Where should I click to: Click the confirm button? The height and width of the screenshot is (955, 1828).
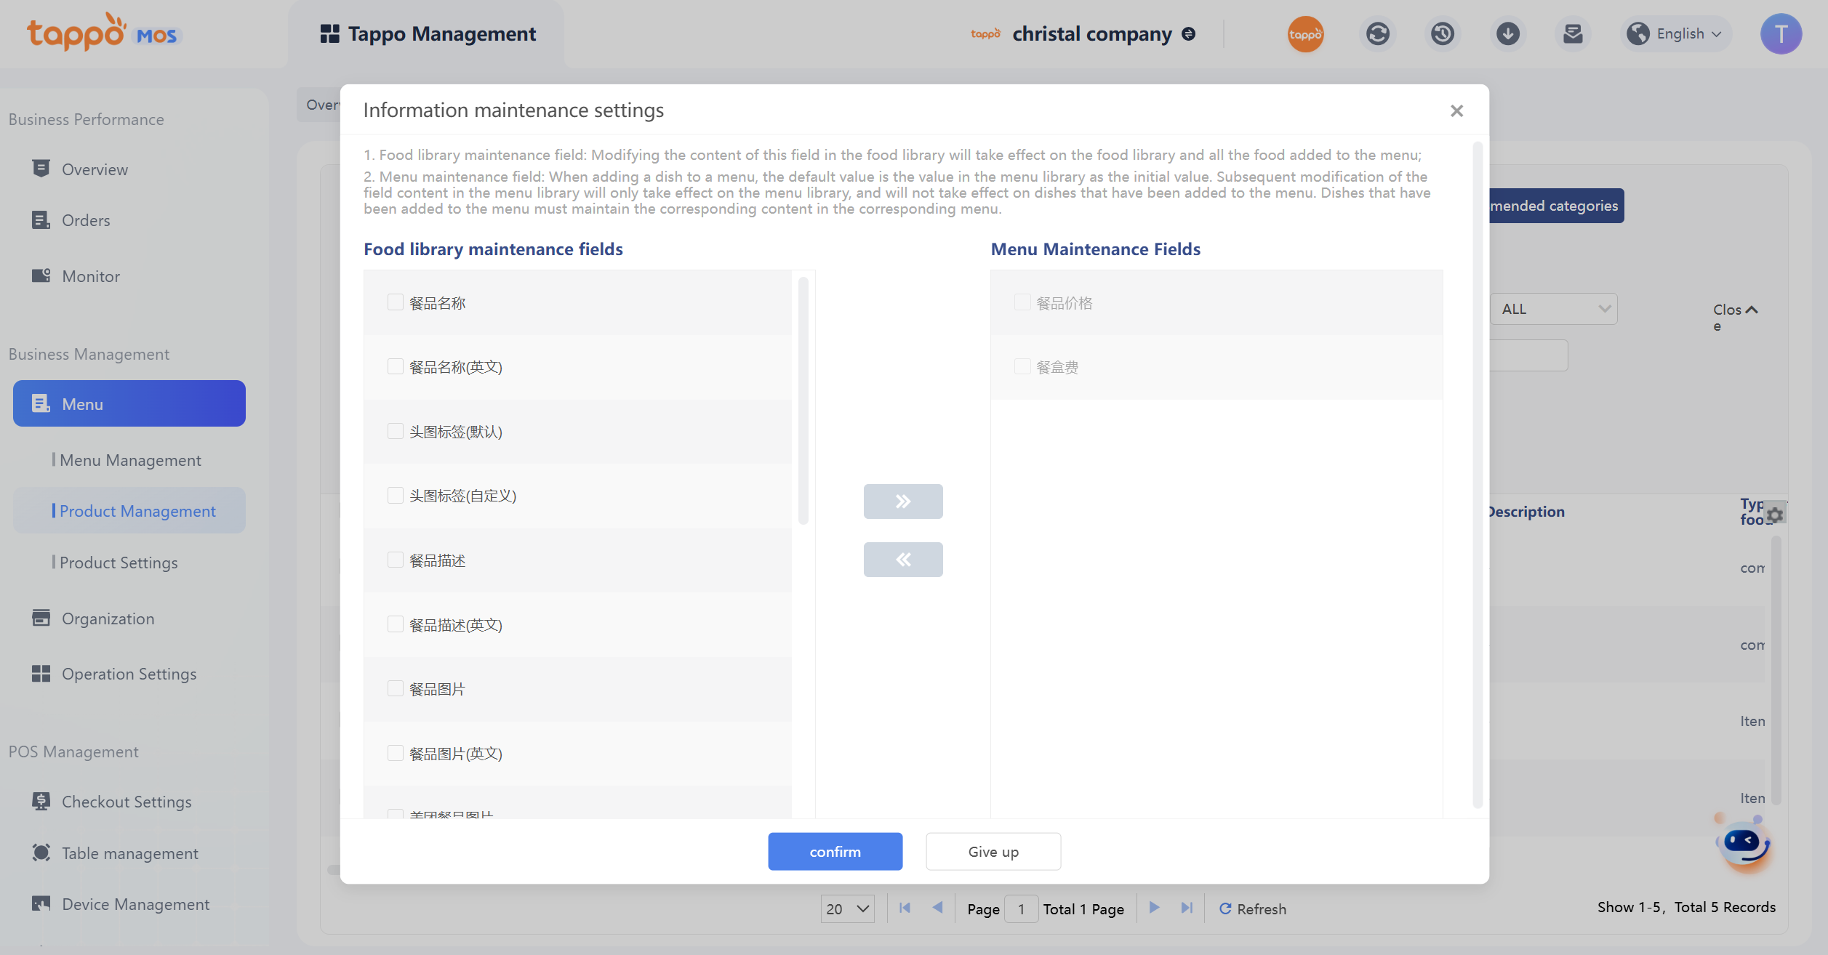[x=835, y=851]
